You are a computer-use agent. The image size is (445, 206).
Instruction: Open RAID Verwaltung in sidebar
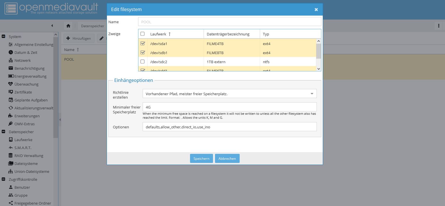pos(29,156)
